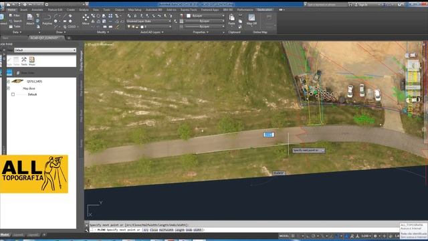428x241 pixels.
Task: Expand the AutoCAD Layers panel
Action: [152, 32]
